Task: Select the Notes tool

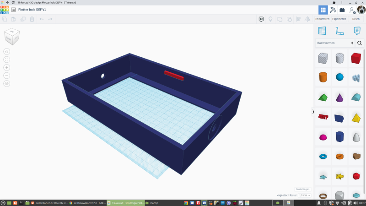Action: [357, 31]
